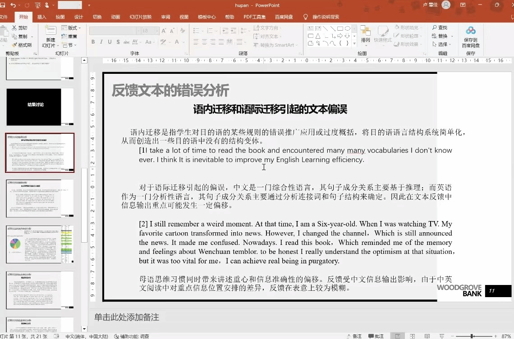Open the Insert (插入) ribbon tab
This screenshot has width=514, height=339.
tap(41, 17)
